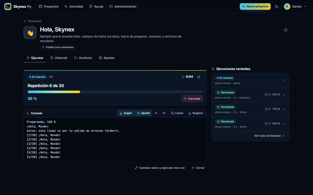Image resolution: width=313 pixels, height=195 pixels.
Task: Toggle dark mode moon icon
Action: click(x=277, y=6)
